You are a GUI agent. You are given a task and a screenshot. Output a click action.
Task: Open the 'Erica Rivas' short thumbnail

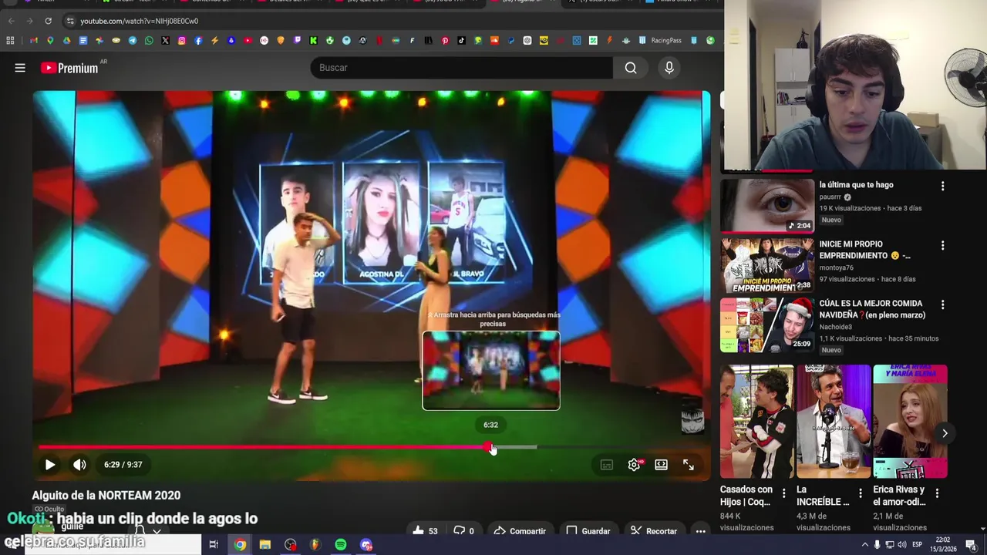point(910,422)
